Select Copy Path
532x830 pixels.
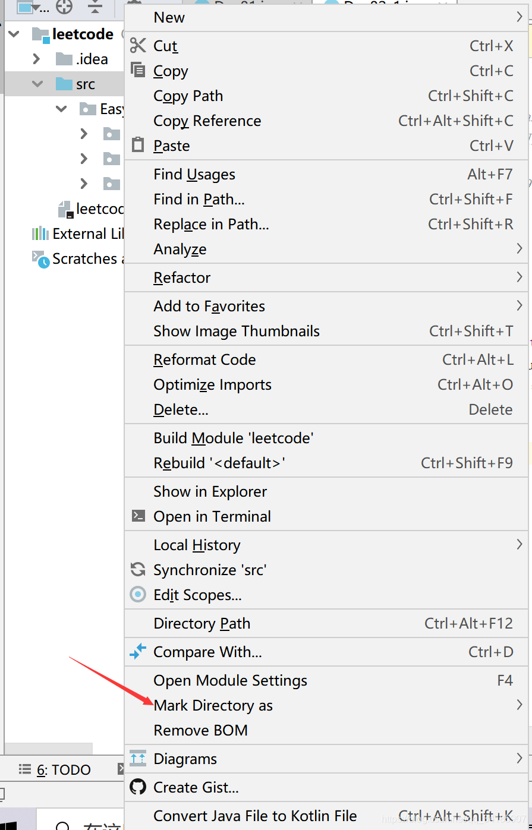(326, 96)
